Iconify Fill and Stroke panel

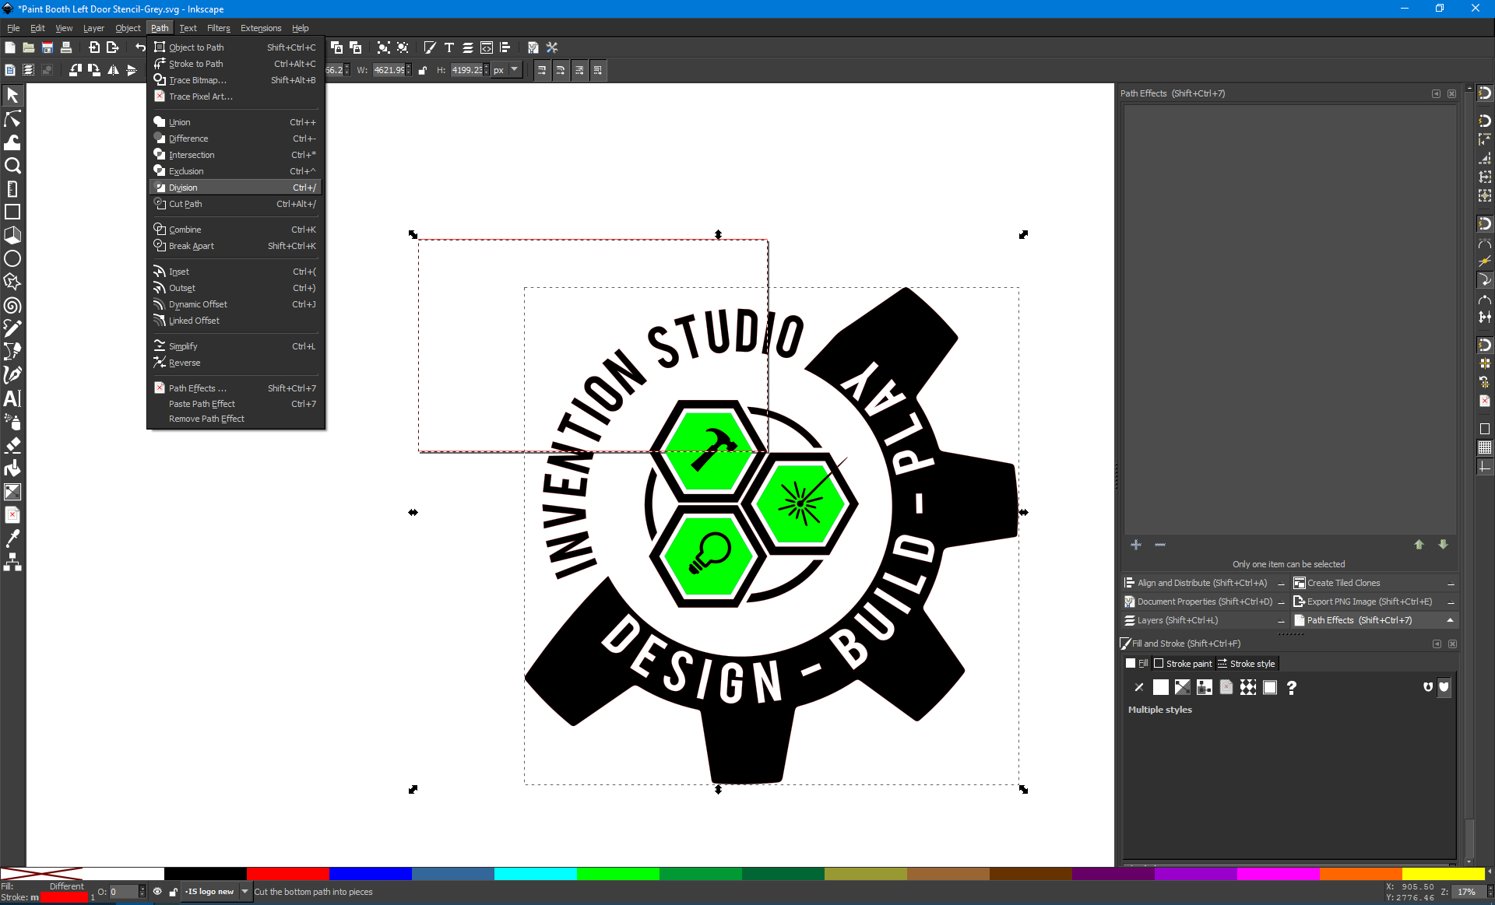(1437, 644)
